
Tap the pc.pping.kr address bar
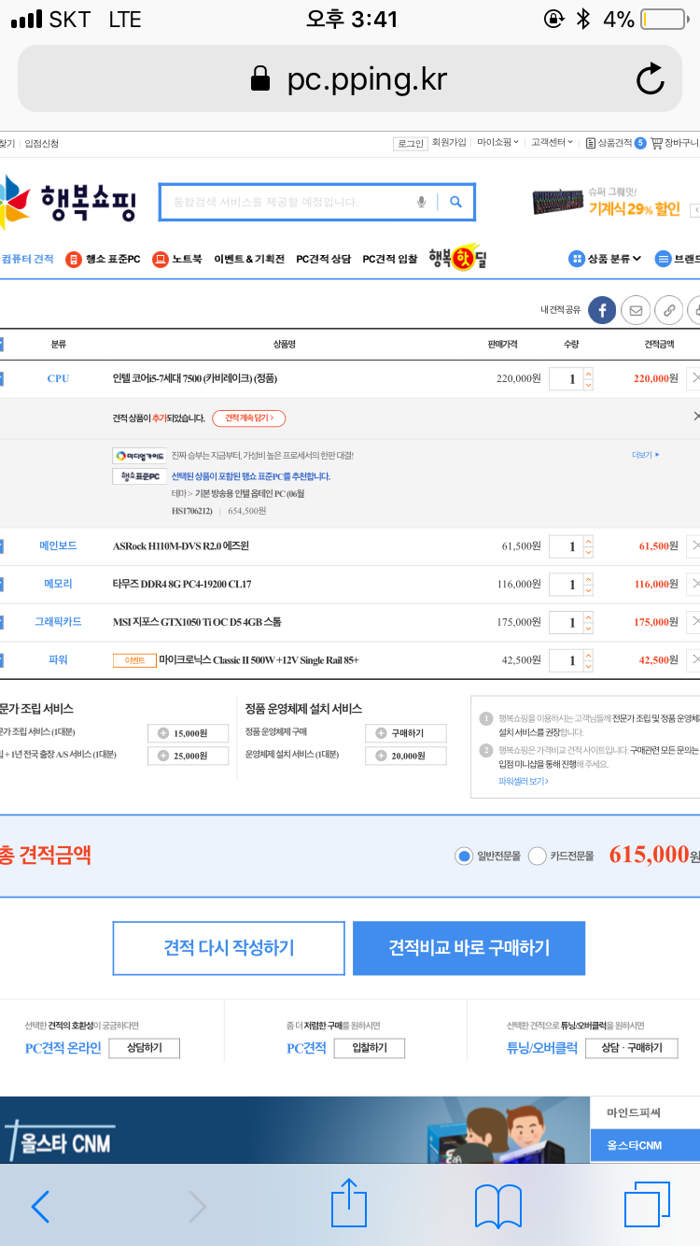[349, 79]
